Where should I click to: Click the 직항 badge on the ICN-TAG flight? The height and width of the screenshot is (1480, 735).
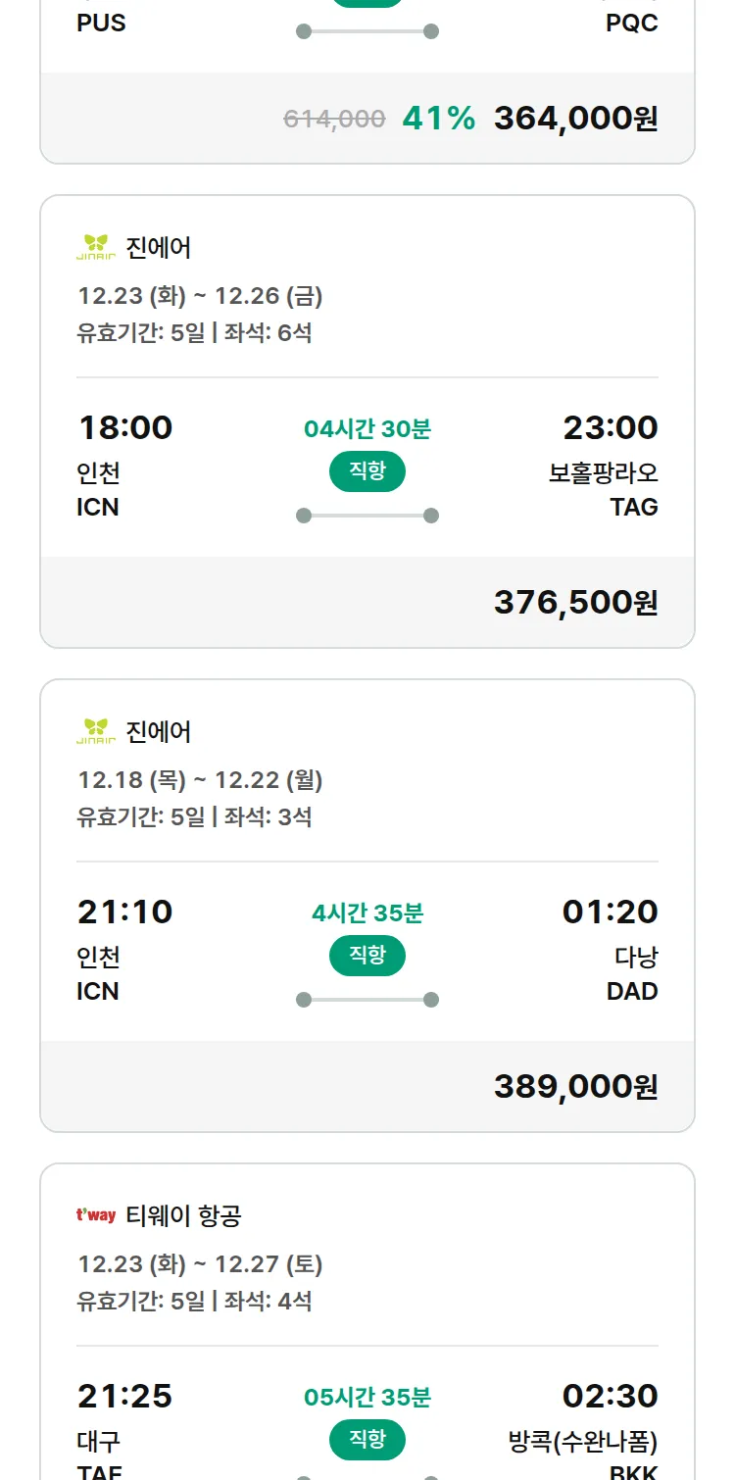point(367,471)
